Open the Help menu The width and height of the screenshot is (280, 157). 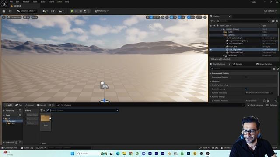(x=67, y=2)
